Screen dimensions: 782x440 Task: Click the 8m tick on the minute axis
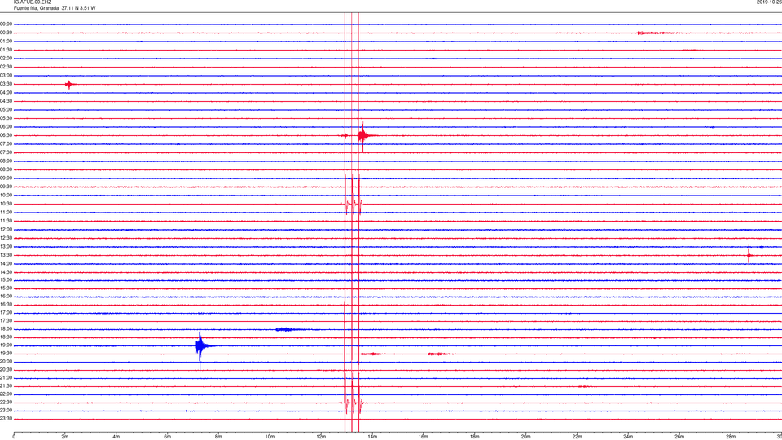click(x=218, y=437)
